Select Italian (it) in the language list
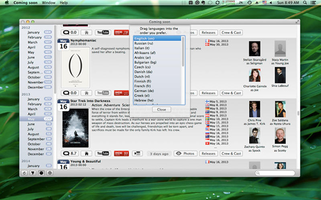The width and height of the screenshot is (321, 200). 157,48
